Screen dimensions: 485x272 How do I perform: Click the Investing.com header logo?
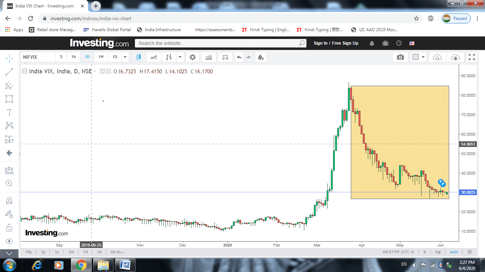tap(99, 43)
